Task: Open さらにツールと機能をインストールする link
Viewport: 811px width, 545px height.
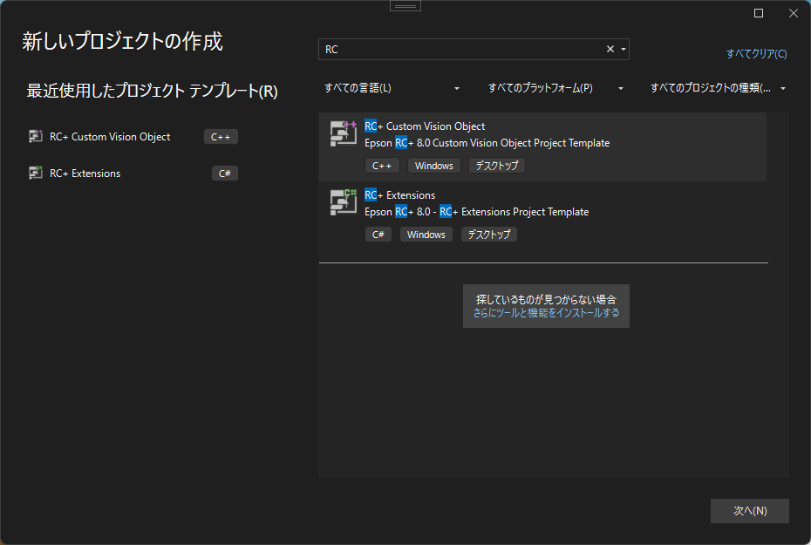Action: click(546, 312)
